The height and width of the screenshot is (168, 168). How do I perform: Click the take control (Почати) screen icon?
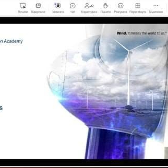point(23,6)
